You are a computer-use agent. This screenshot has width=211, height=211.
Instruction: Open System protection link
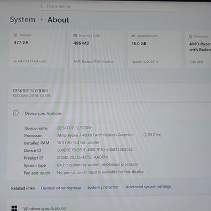click(x=103, y=187)
